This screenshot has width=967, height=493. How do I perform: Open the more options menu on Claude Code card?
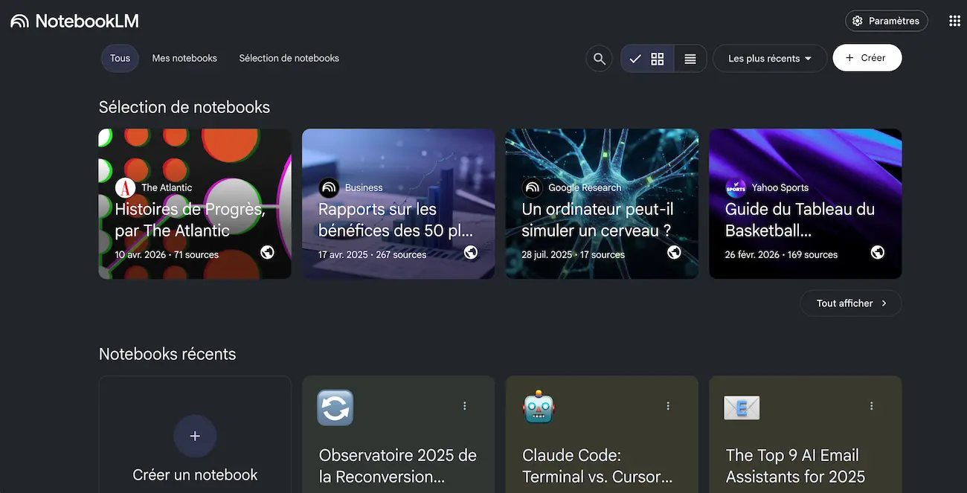(x=668, y=406)
